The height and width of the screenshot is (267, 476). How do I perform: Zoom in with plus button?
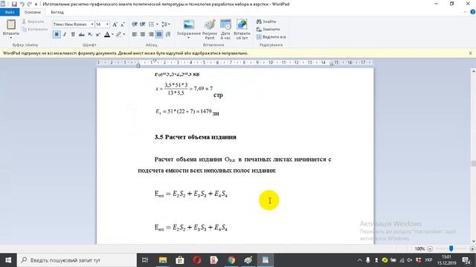(472, 248)
